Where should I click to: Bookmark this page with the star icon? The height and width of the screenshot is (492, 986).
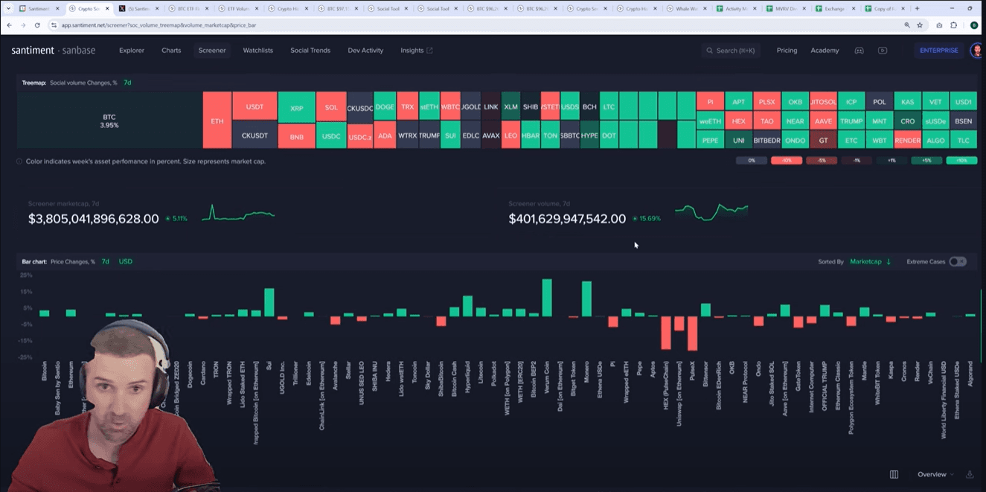pyautogui.click(x=920, y=25)
